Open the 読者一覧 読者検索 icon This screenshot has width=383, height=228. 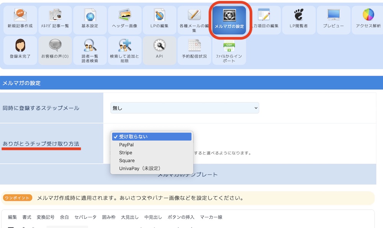[x=90, y=46]
